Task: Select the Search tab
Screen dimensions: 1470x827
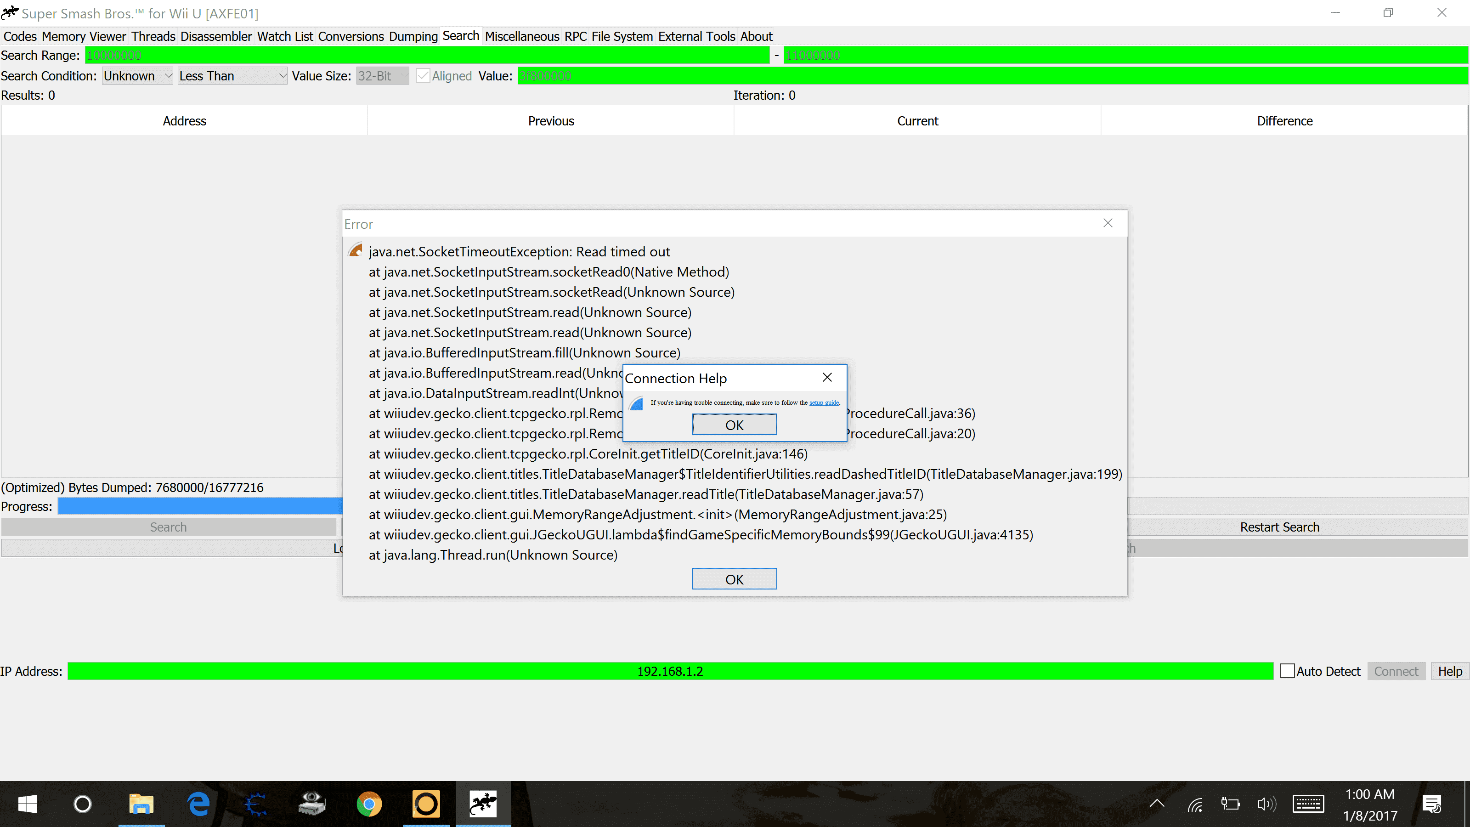Action: point(460,36)
